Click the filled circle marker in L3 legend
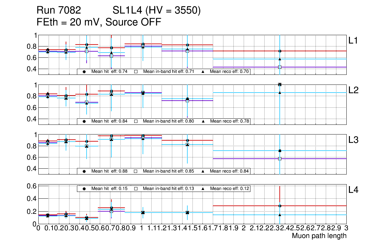The height and width of the screenshot is (249, 385). (x=84, y=171)
